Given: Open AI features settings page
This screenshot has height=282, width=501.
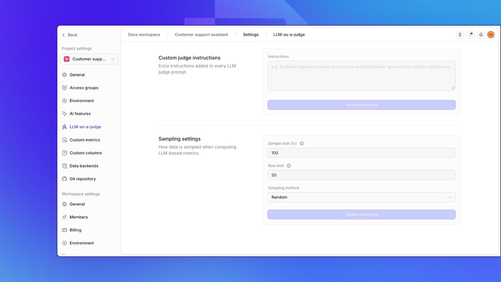Looking at the screenshot, I should [80, 114].
